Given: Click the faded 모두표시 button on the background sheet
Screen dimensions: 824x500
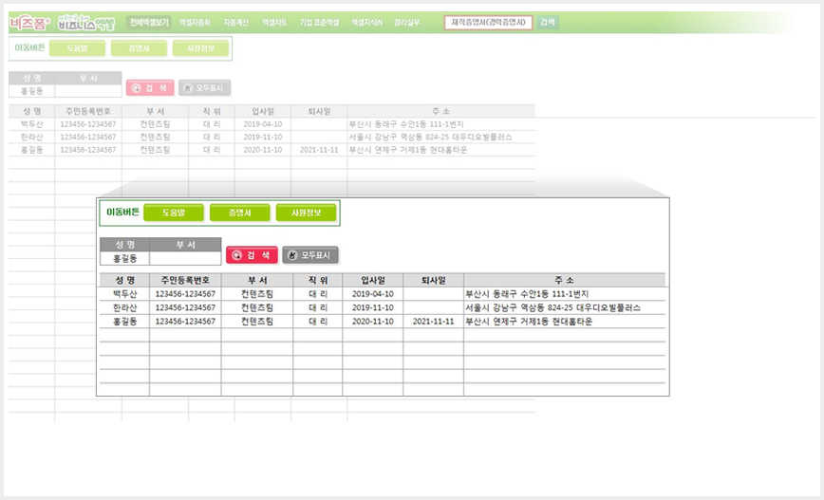Looking at the screenshot, I should [x=204, y=88].
